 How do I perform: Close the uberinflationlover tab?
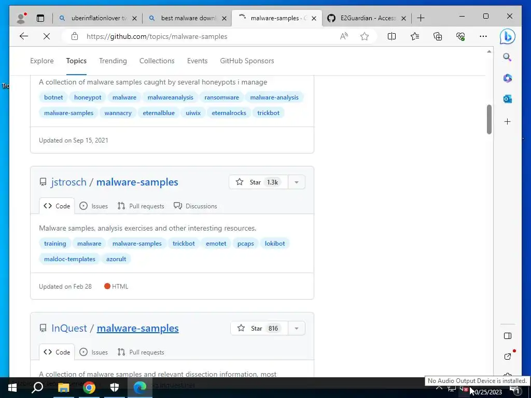coord(134,18)
